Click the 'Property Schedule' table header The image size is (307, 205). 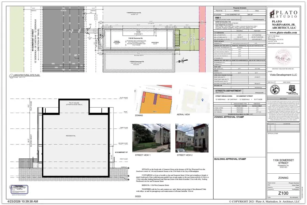click(x=240, y=8)
